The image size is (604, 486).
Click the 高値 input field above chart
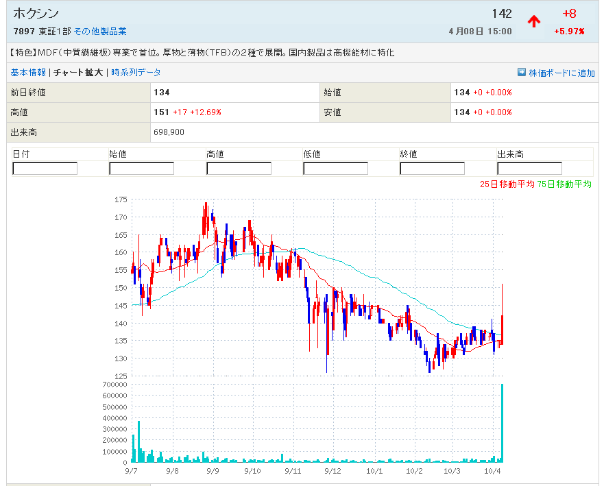(239, 168)
